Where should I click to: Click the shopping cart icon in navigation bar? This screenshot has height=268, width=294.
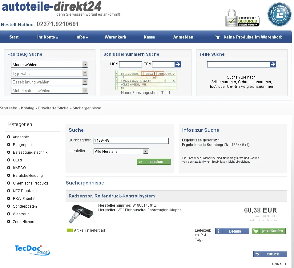218,37
